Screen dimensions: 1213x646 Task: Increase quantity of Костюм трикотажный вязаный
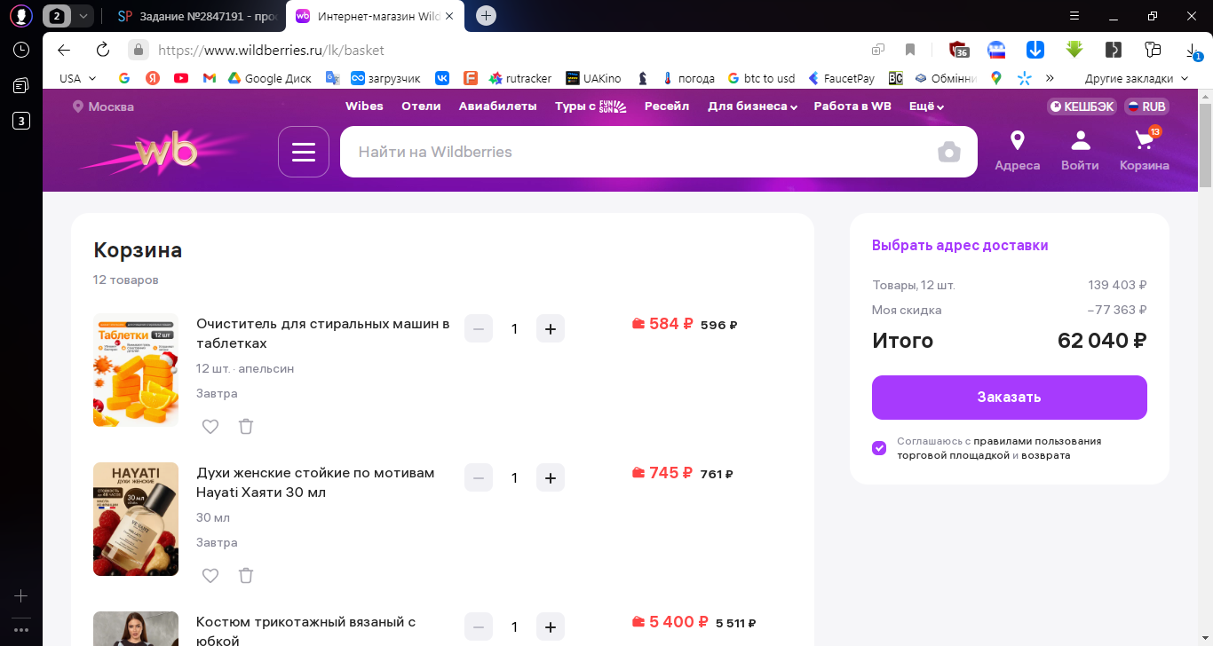(551, 626)
